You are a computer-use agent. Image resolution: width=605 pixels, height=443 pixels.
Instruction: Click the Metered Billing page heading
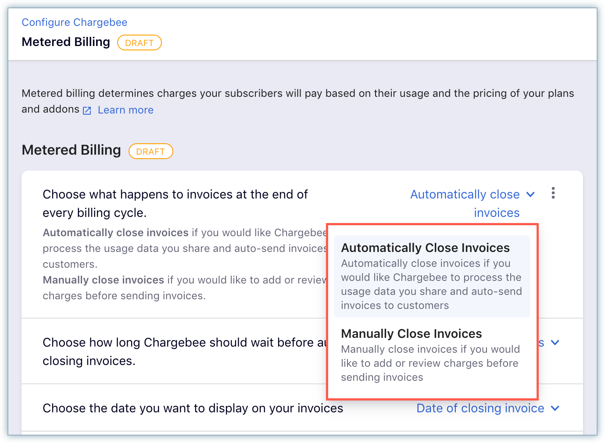(x=66, y=42)
